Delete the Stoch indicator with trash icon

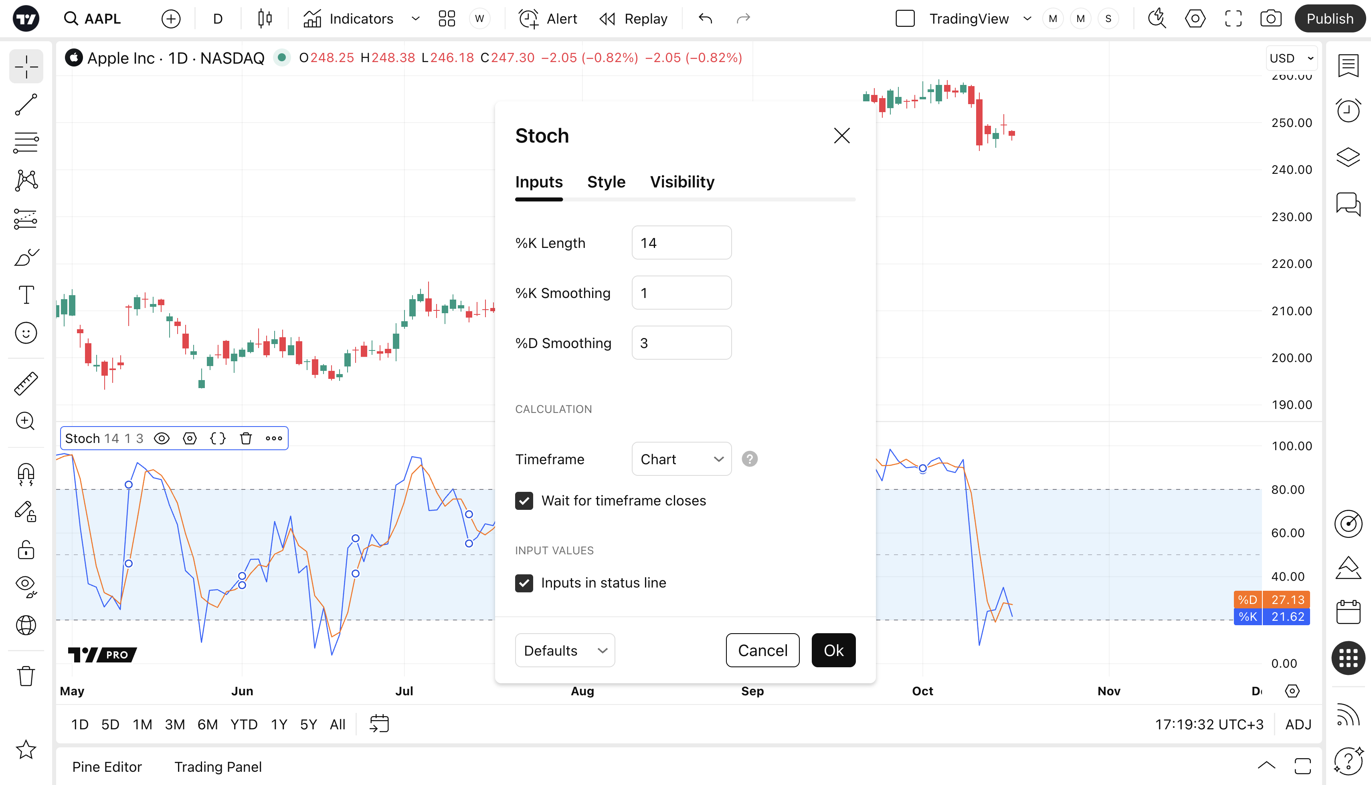tap(246, 438)
